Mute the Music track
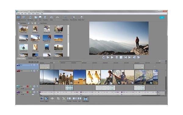The width and height of the screenshot is (183, 115). click(34, 92)
